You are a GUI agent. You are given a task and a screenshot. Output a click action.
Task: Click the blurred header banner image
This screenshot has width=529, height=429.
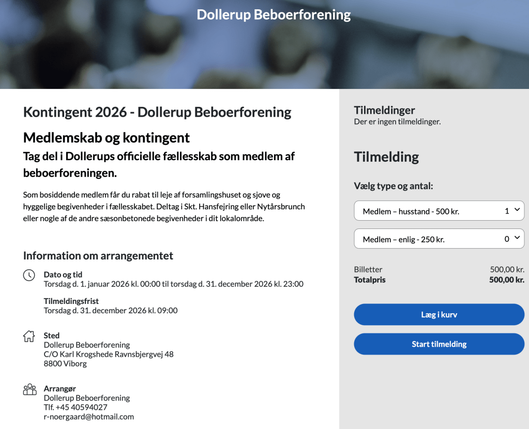[103, 52]
